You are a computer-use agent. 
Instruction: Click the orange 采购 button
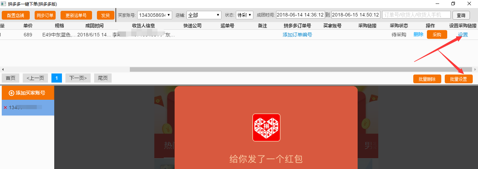click(437, 35)
